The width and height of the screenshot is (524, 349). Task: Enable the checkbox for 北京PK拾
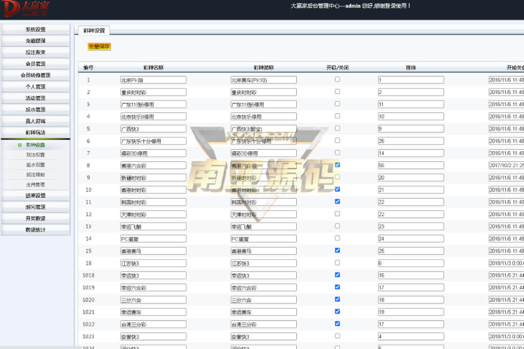337,79
